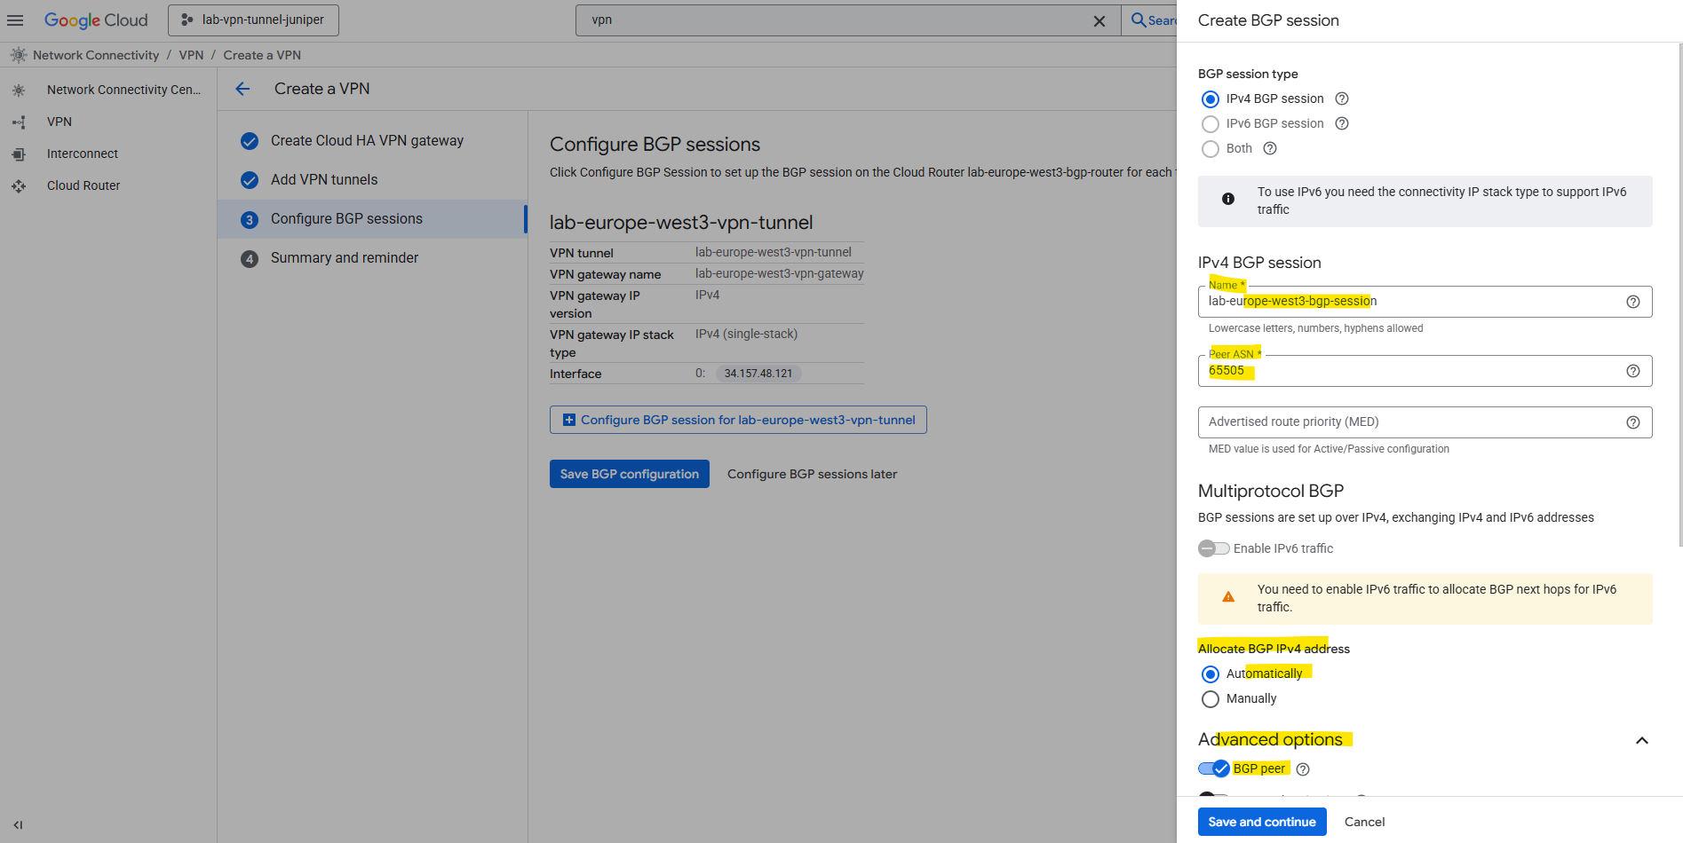1683x843 pixels.
Task: Select IPv6 BGP session radio
Action: click(1210, 123)
